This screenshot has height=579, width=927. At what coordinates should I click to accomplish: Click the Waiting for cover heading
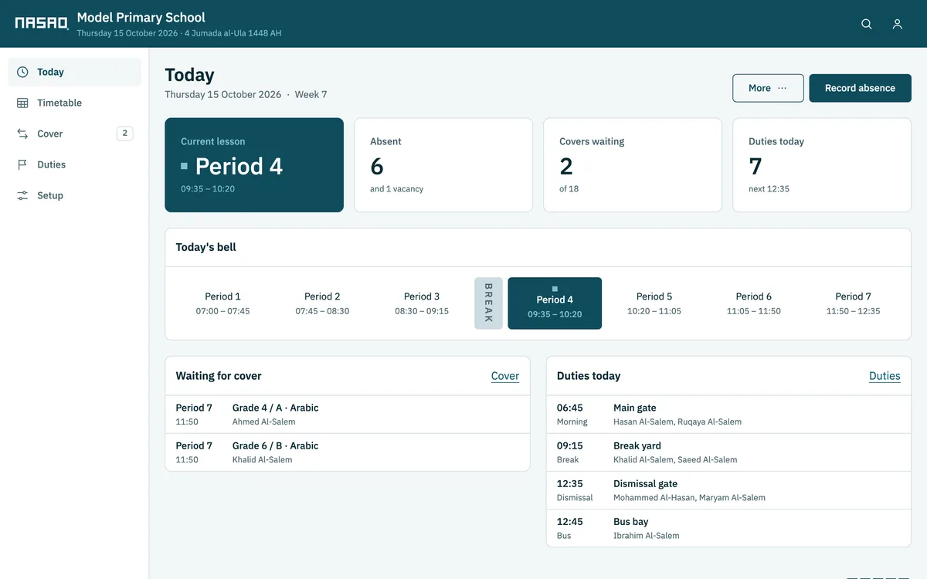coord(219,376)
